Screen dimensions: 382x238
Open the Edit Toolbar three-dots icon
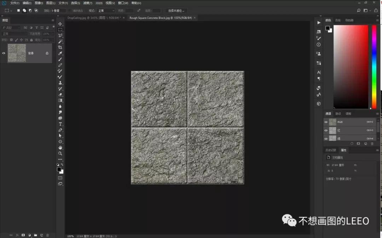point(60,159)
